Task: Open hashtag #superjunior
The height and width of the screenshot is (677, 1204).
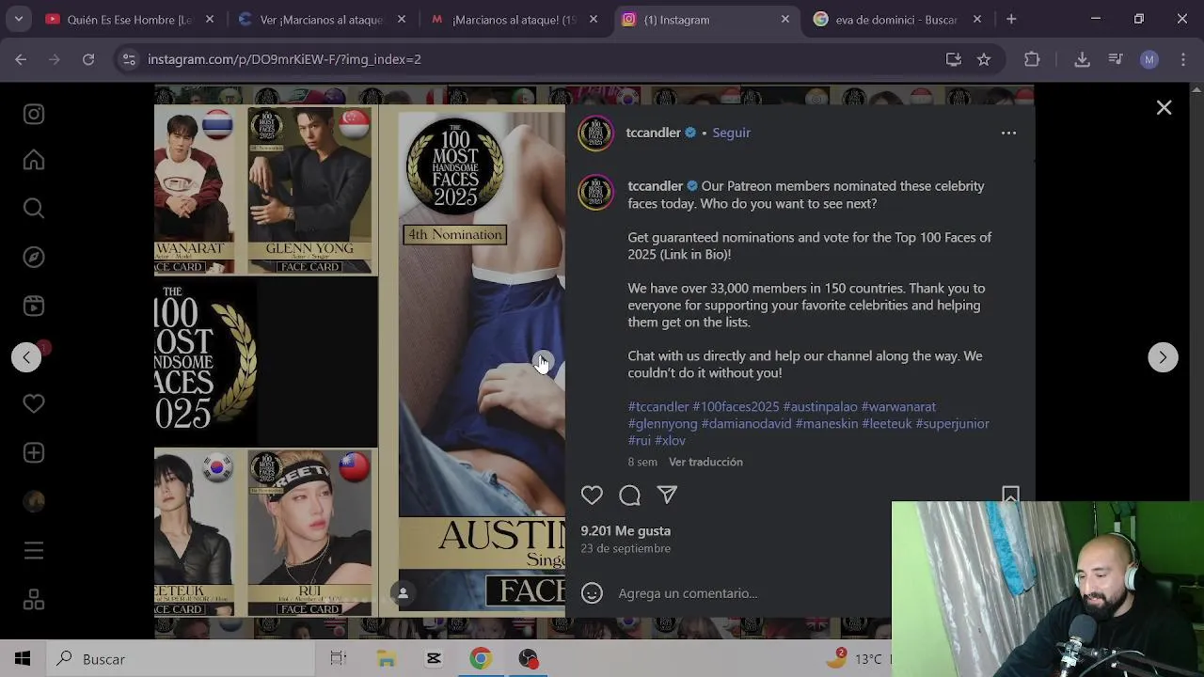Action: pyautogui.click(x=953, y=423)
